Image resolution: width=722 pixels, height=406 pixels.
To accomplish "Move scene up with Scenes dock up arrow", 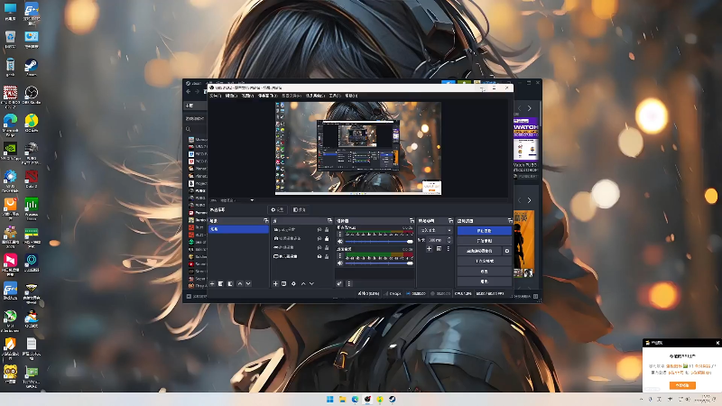I will click(239, 283).
